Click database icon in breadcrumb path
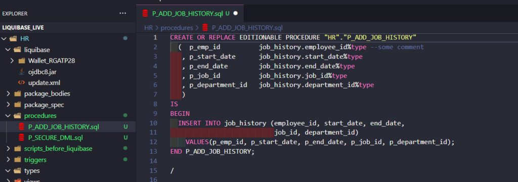This screenshot has height=182, width=518. [x=205, y=28]
